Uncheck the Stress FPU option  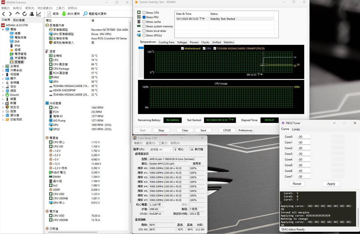[x=144, y=17]
